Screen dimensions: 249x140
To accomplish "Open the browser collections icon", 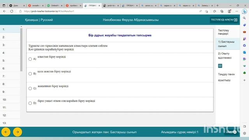I will pyautogui.click(x=222, y=11).
